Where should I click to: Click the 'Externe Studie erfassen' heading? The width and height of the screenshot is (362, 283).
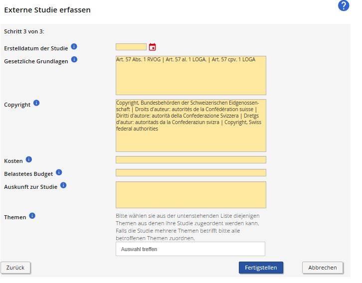tap(47, 9)
